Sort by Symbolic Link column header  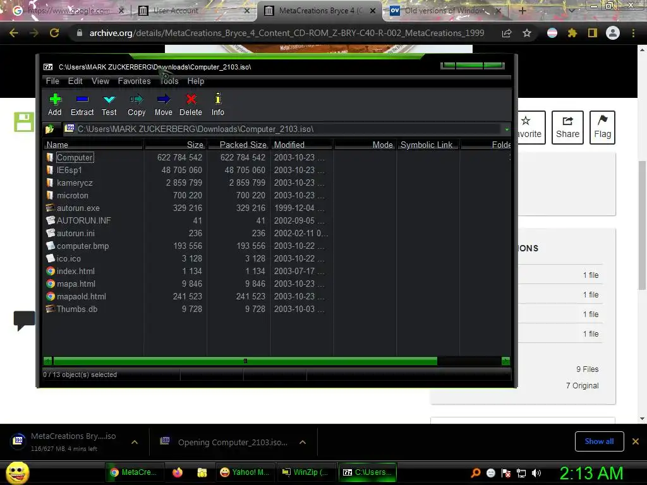(428, 145)
